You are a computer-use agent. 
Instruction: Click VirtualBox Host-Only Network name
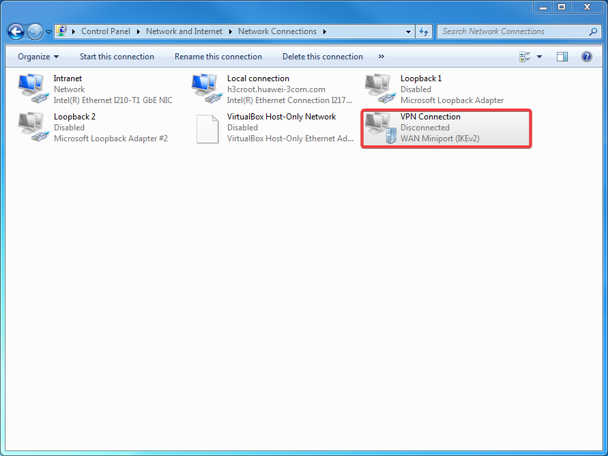pyautogui.click(x=282, y=116)
